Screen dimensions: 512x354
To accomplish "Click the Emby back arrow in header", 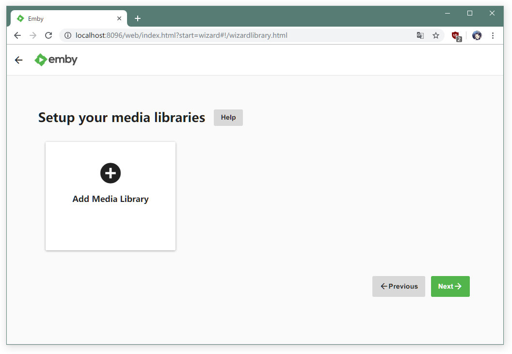I will coord(18,60).
